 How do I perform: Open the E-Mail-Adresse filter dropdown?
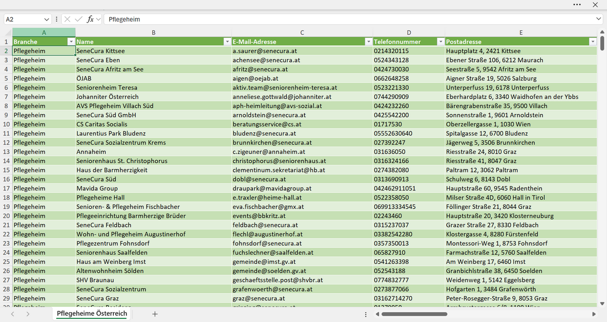click(368, 41)
